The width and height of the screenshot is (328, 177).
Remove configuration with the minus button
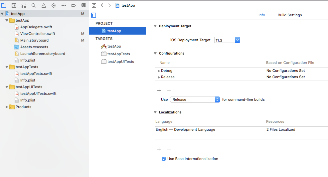pos(169,90)
